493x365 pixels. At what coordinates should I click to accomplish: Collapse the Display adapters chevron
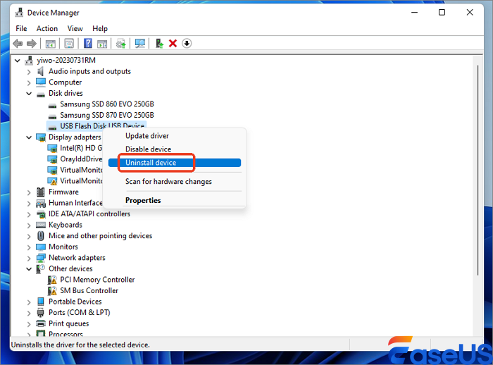click(29, 137)
